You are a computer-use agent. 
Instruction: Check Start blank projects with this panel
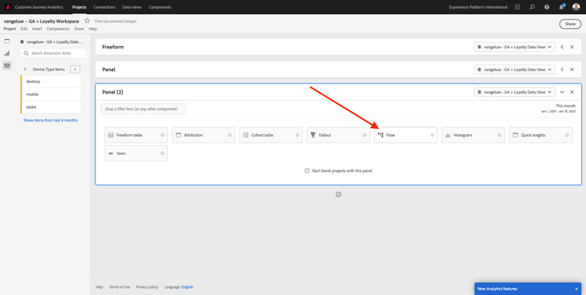point(307,171)
